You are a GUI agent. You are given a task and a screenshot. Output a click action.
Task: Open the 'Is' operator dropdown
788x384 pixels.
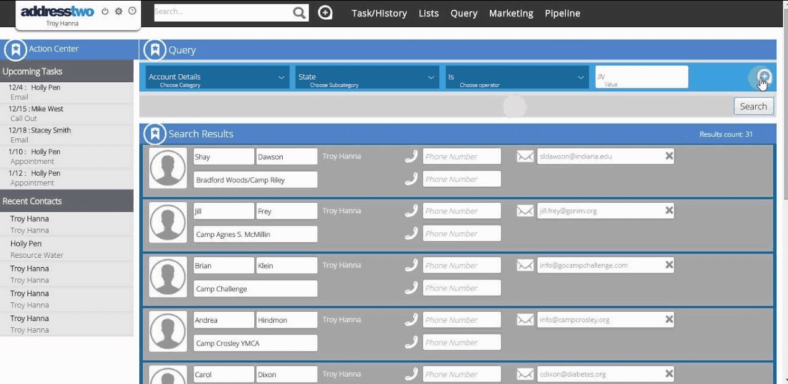[x=517, y=77]
